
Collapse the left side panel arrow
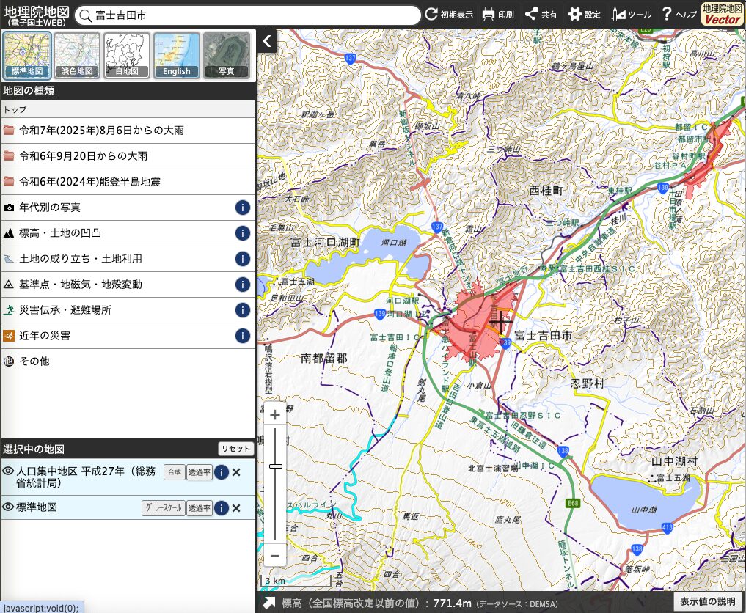point(267,41)
